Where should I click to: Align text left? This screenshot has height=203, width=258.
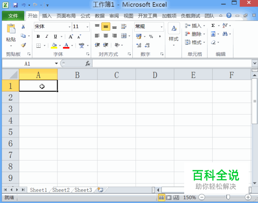[97, 36]
